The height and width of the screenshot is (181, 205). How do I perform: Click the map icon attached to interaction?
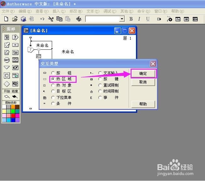pos(39,56)
